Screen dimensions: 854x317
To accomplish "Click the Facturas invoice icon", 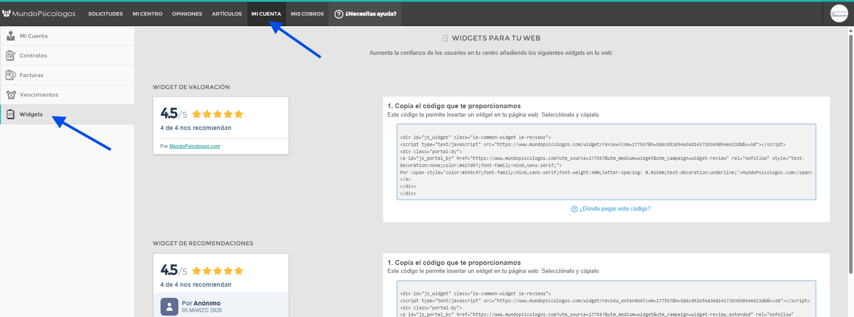I will pos(11,75).
